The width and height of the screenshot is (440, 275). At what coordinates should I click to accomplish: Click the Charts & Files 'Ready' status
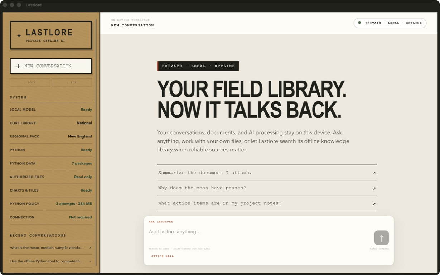point(86,190)
